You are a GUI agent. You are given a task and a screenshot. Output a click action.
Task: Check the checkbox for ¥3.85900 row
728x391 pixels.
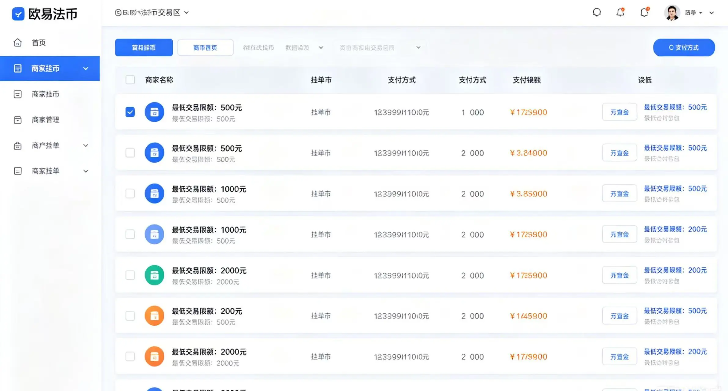130,194
